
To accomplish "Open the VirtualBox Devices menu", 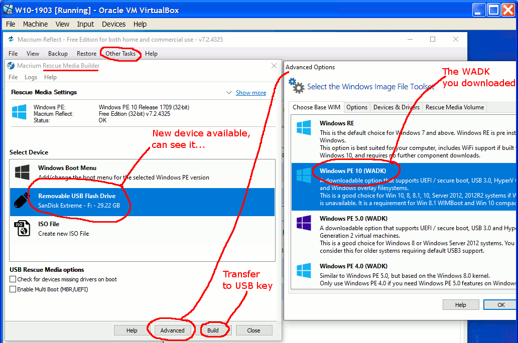I will pyautogui.click(x=113, y=24).
